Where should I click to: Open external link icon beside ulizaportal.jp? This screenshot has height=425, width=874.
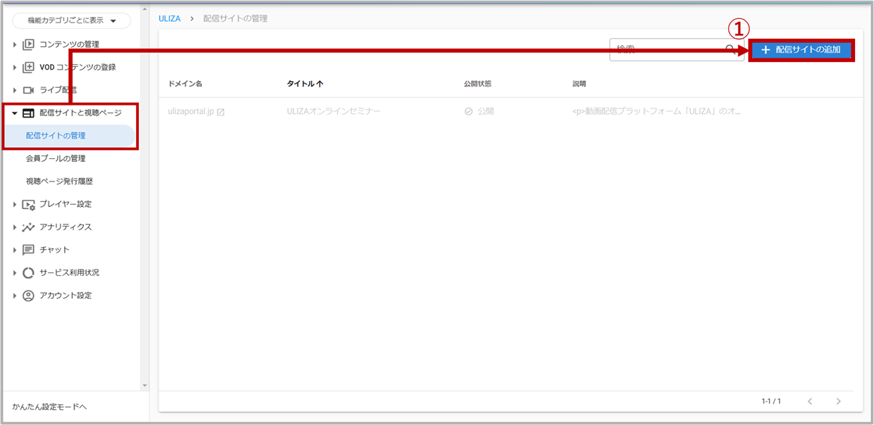(221, 112)
